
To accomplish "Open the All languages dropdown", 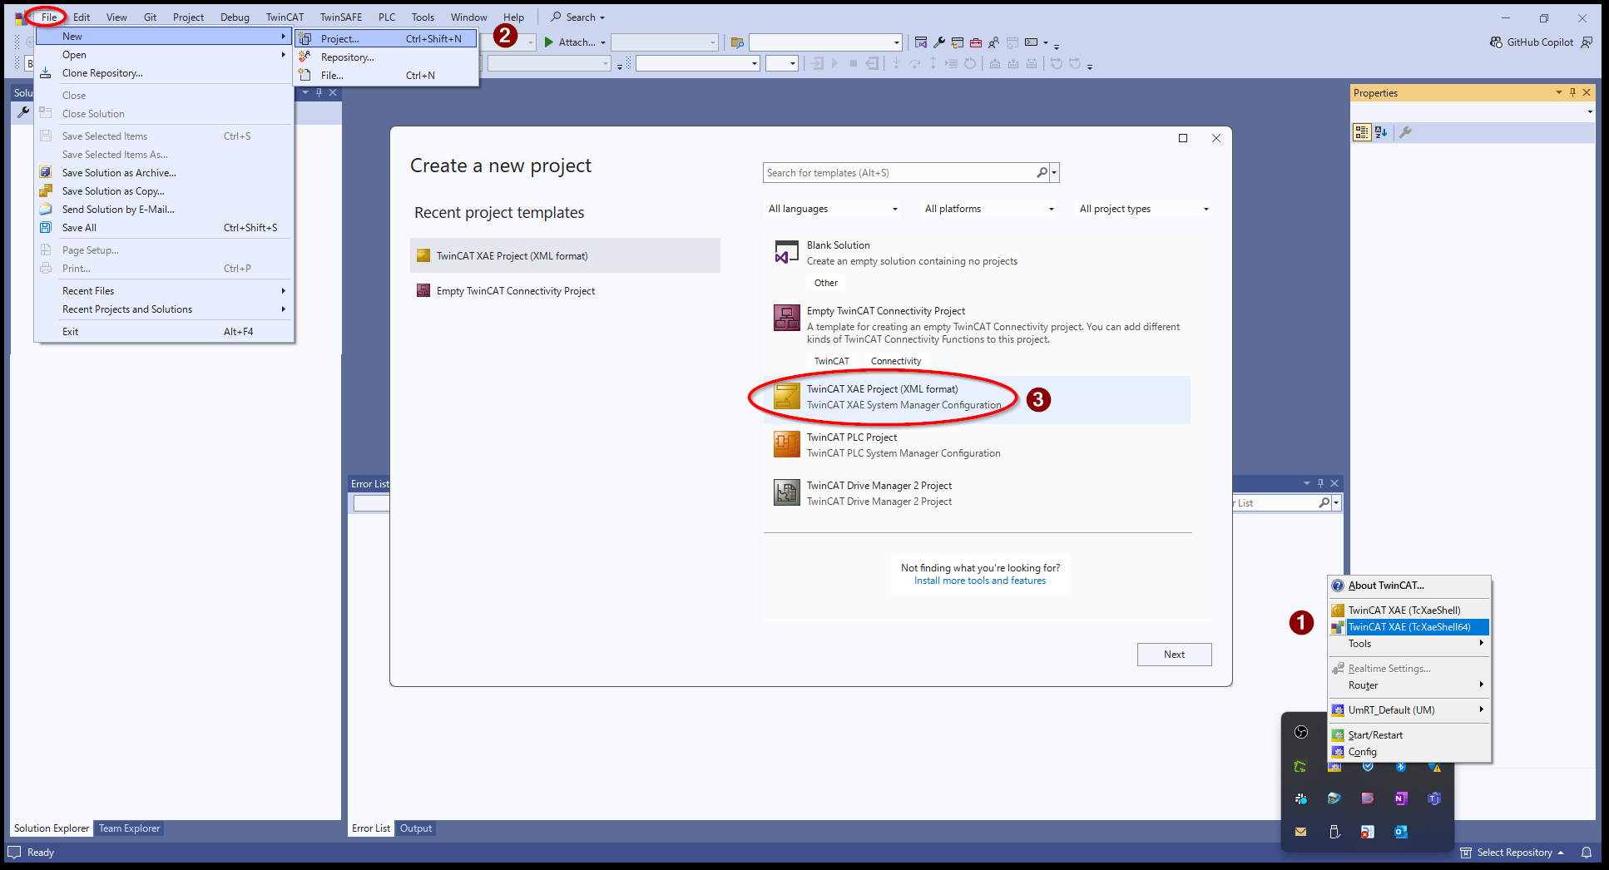I will (x=833, y=209).
